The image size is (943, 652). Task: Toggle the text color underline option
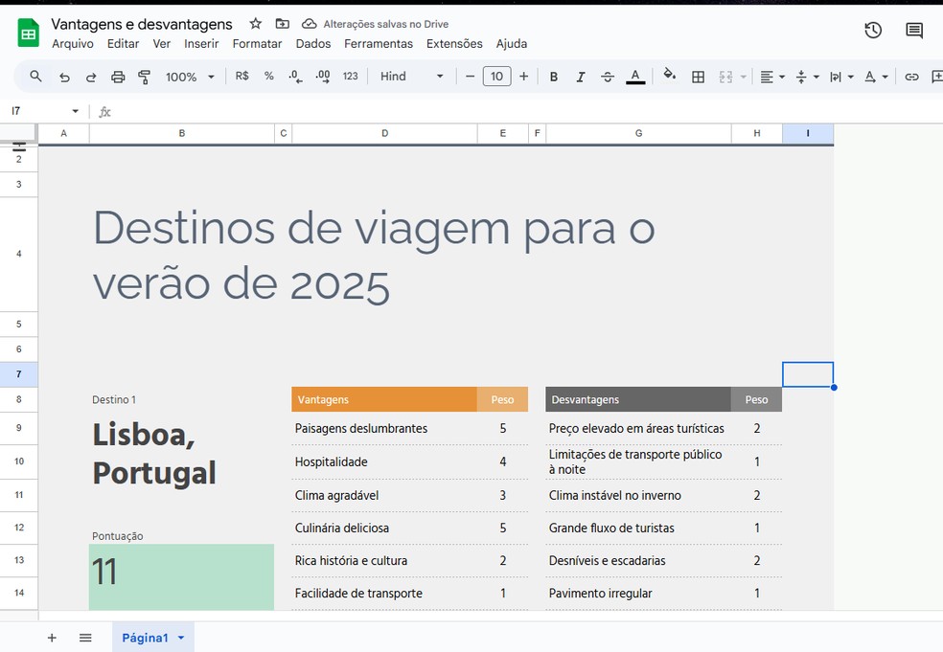pyautogui.click(x=635, y=77)
